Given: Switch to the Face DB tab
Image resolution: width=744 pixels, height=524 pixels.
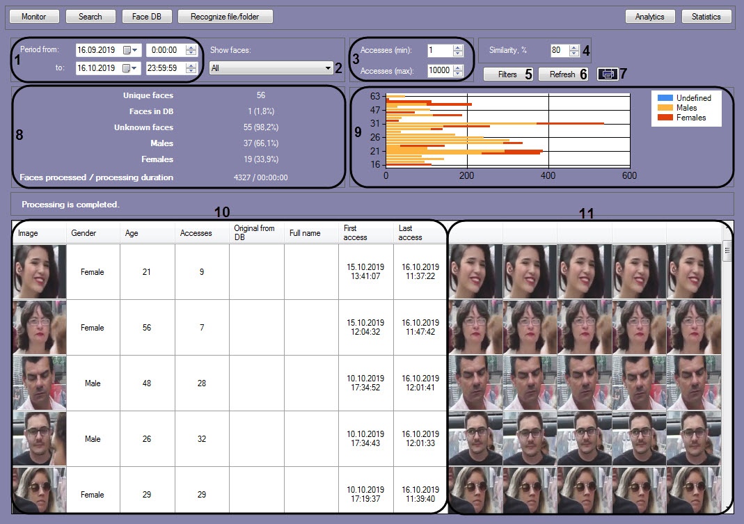Looking at the screenshot, I should point(146,16).
